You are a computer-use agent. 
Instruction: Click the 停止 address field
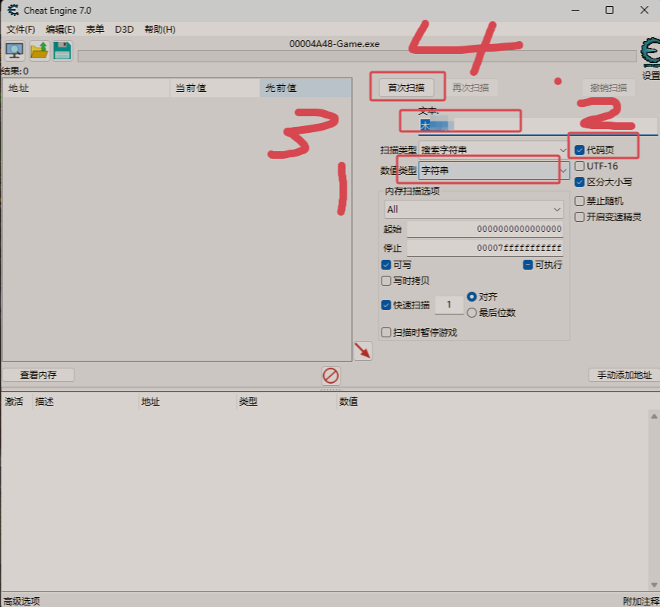(485, 248)
